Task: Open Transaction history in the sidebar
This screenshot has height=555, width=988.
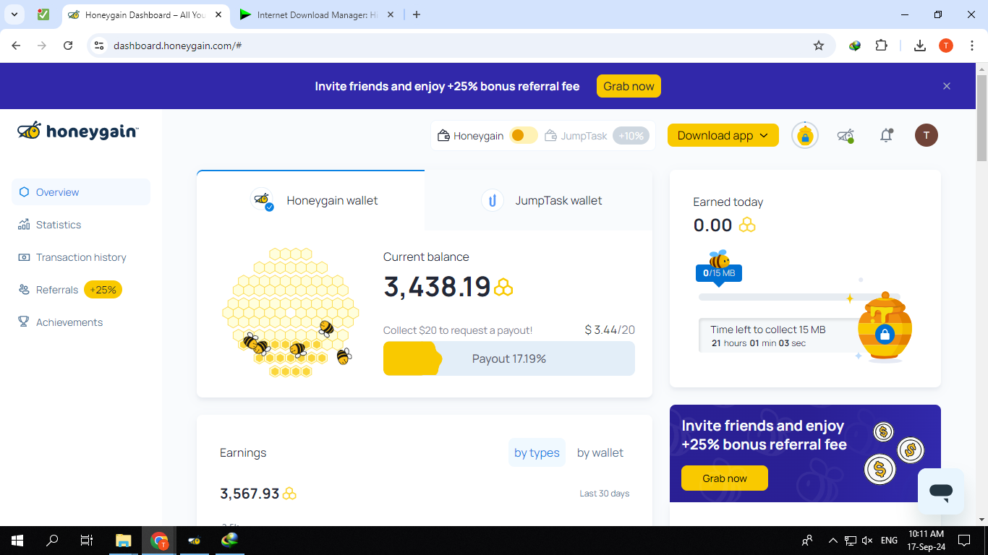Action: (81, 257)
